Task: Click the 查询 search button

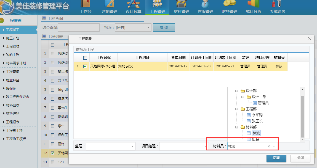Action: (164, 27)
